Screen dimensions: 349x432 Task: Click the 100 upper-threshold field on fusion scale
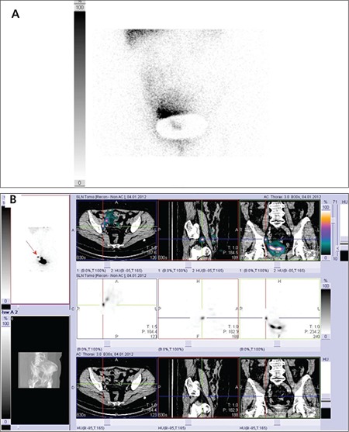point(326,207)
